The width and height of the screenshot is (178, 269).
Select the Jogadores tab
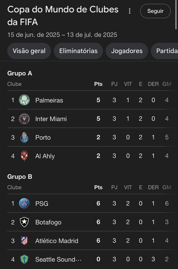127,51
